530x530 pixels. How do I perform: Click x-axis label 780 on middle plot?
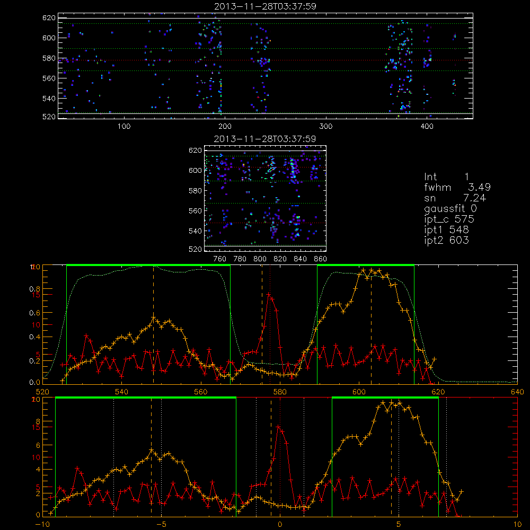240,259
